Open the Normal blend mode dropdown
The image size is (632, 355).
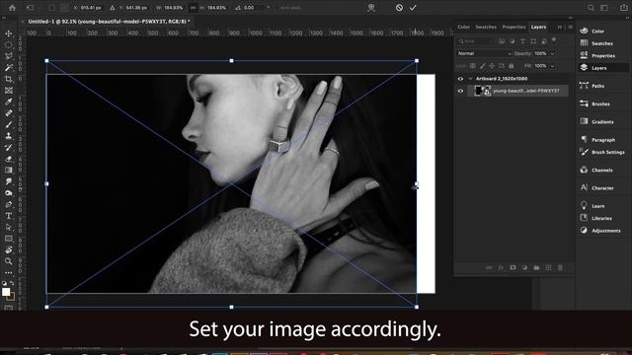pyautogui.click(x=484, y=53)
